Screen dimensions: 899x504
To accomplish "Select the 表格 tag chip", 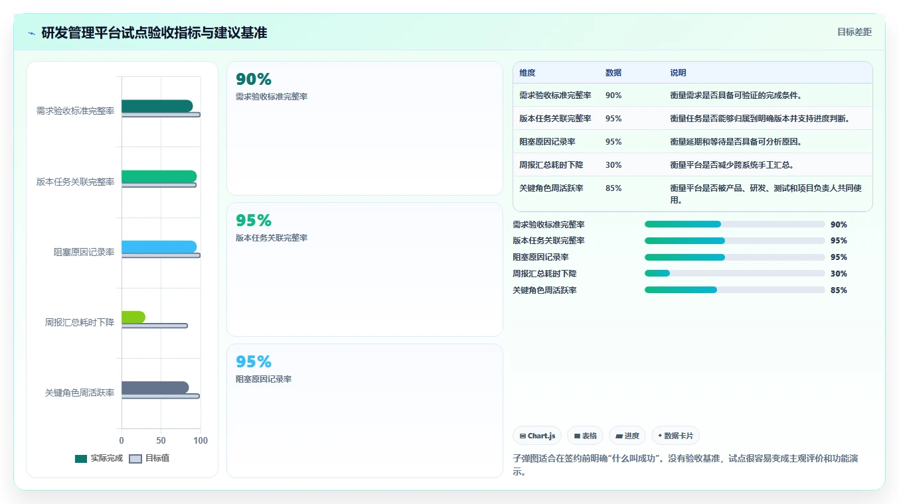I will tap(586, 436).
